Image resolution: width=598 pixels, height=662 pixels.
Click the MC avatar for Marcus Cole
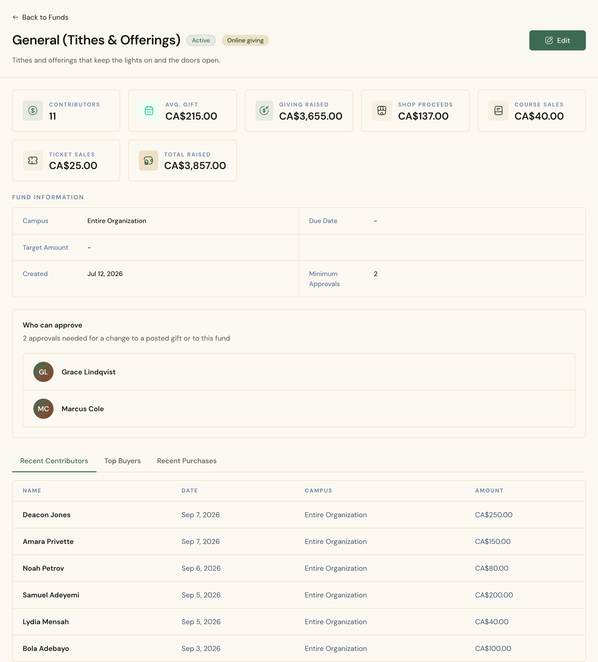(43, 409)
